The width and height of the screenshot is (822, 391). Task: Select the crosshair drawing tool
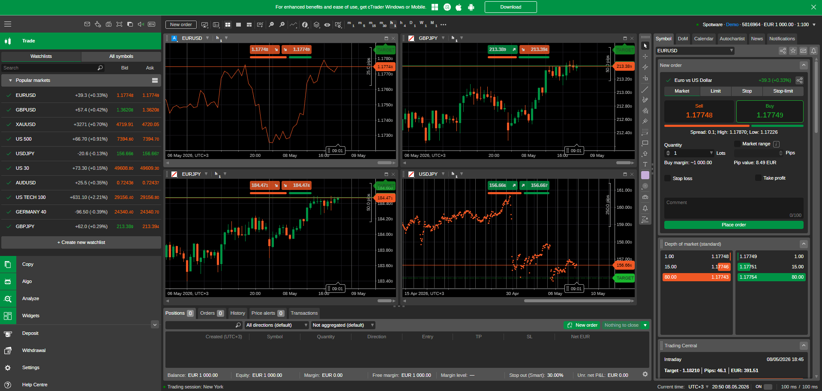point(645,56)
